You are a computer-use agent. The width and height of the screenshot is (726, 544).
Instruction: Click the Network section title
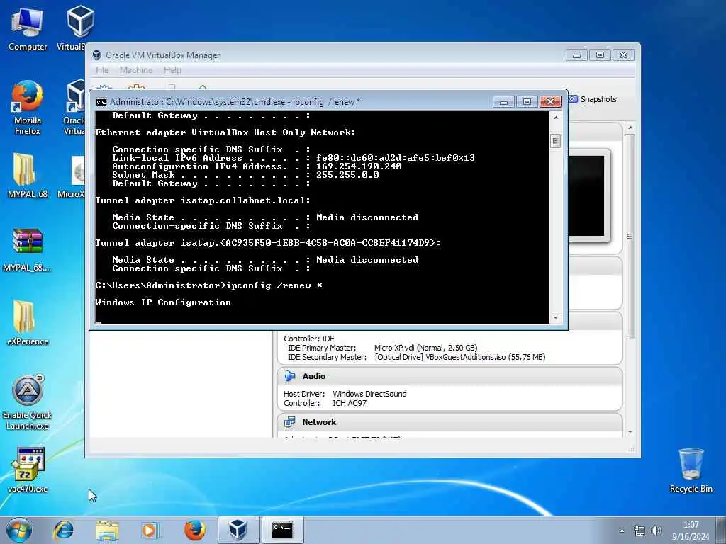320,422
